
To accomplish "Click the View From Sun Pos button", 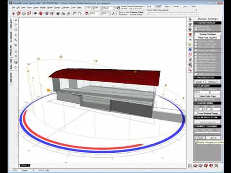I will [x=207, y=37].
